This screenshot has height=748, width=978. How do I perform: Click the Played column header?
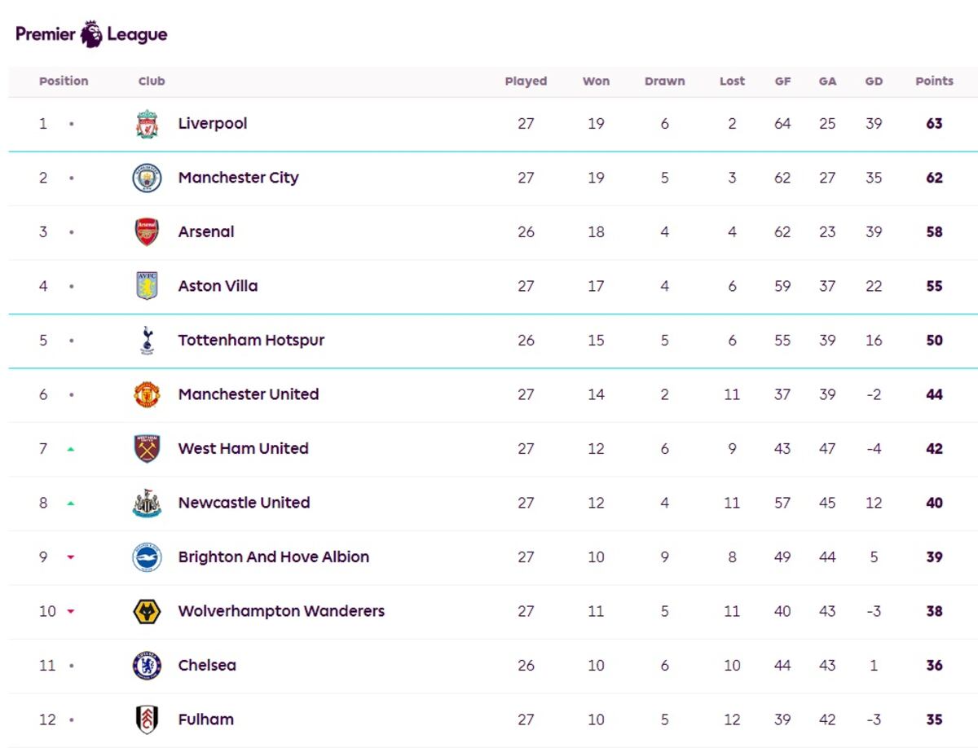526,81
